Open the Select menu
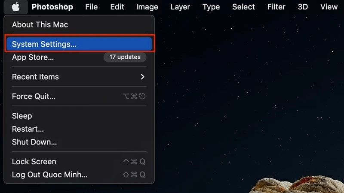Image resolution: width=344 pixels, height=193 pixels. [243, 7]
